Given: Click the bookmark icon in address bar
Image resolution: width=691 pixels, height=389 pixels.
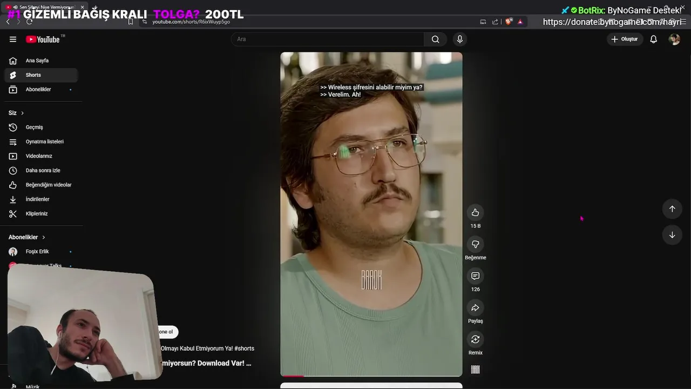Looking at the screenshot, I should tap(131, 22).
